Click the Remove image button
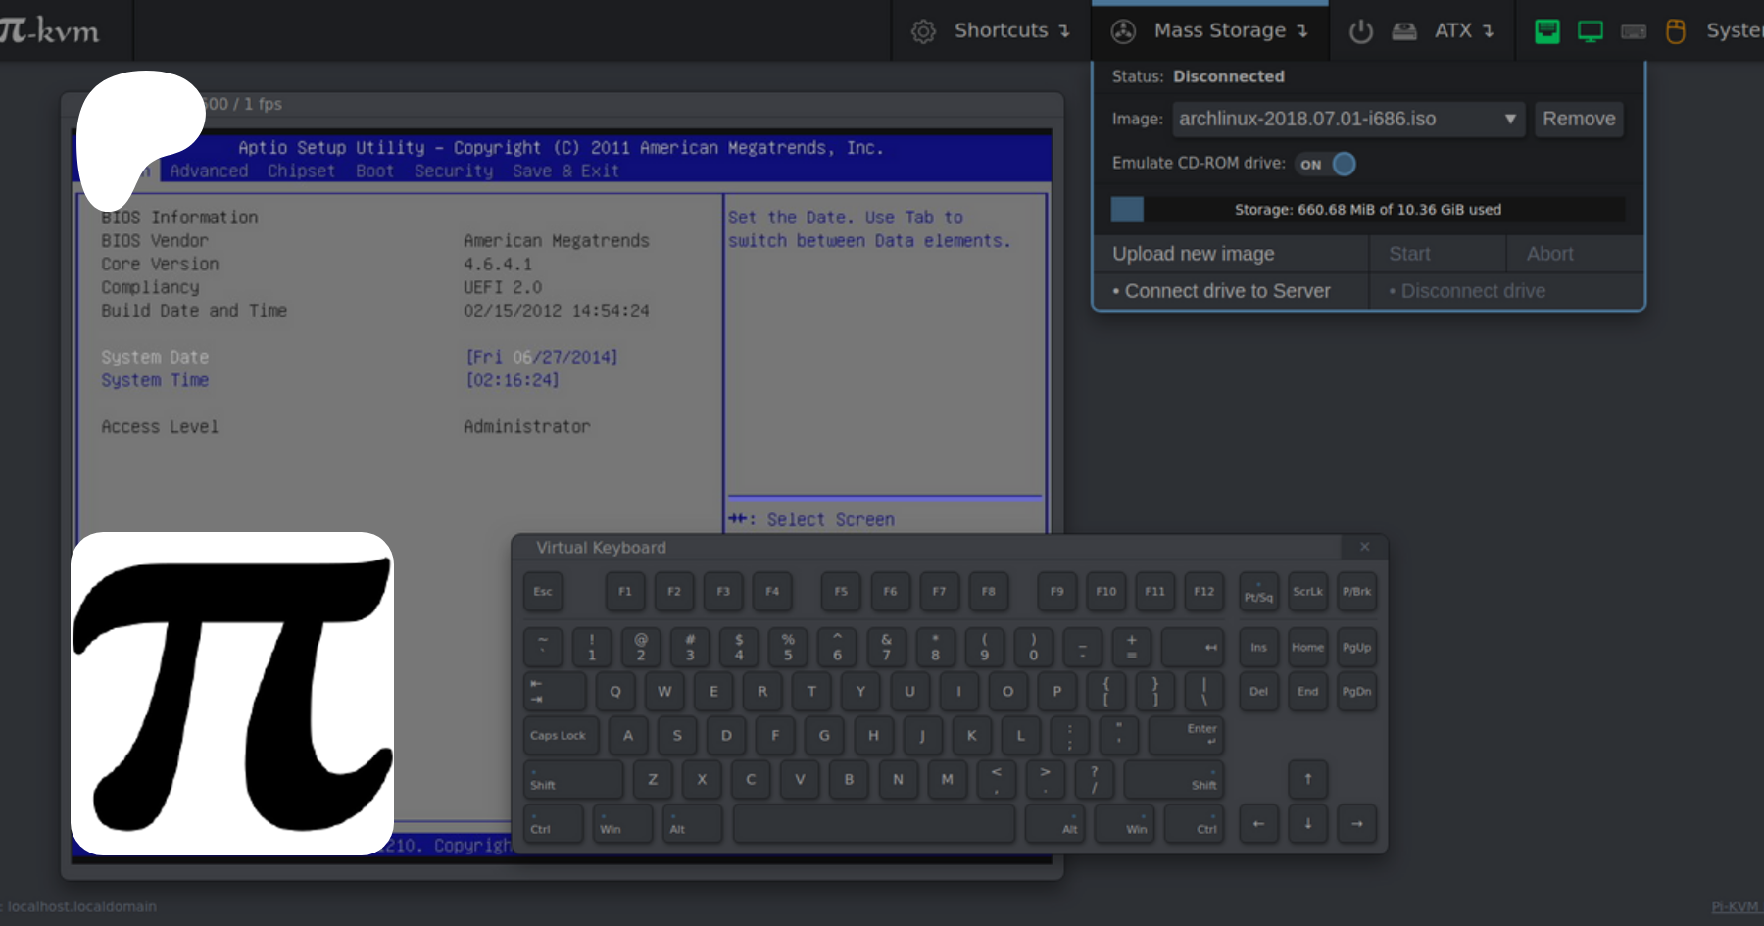The width and height of the screenshot is (1764, 926). pyautogui.click(x=1578, y=119)
